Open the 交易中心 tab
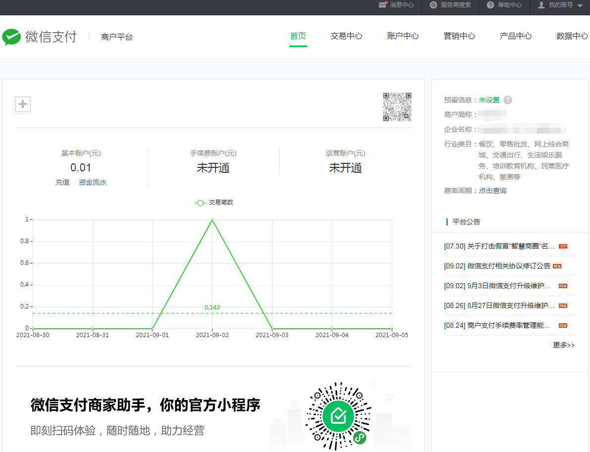The width and height of the screenshot is (590, 452). click(346, 36)
